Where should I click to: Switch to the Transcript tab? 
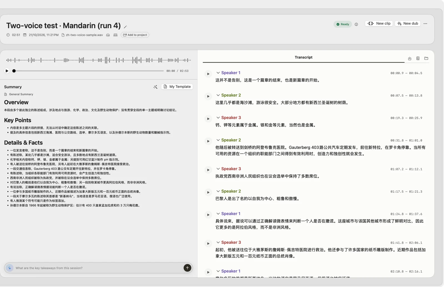point(303,57)
